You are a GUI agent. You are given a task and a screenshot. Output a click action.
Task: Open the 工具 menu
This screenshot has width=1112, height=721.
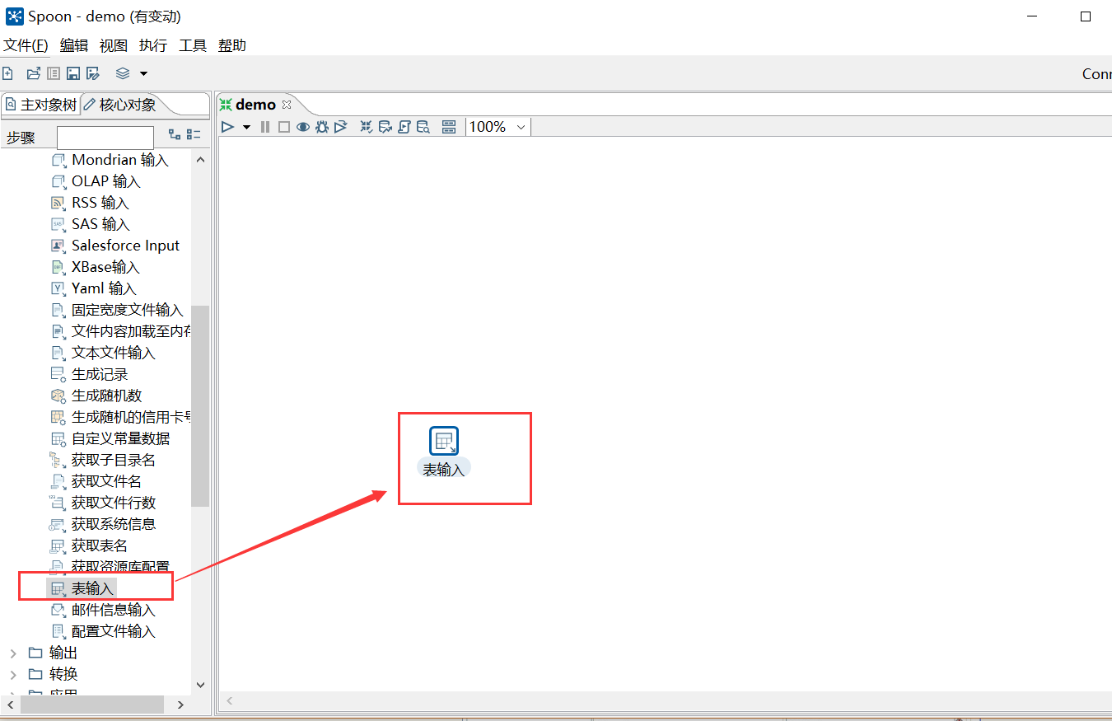[193, 45]
